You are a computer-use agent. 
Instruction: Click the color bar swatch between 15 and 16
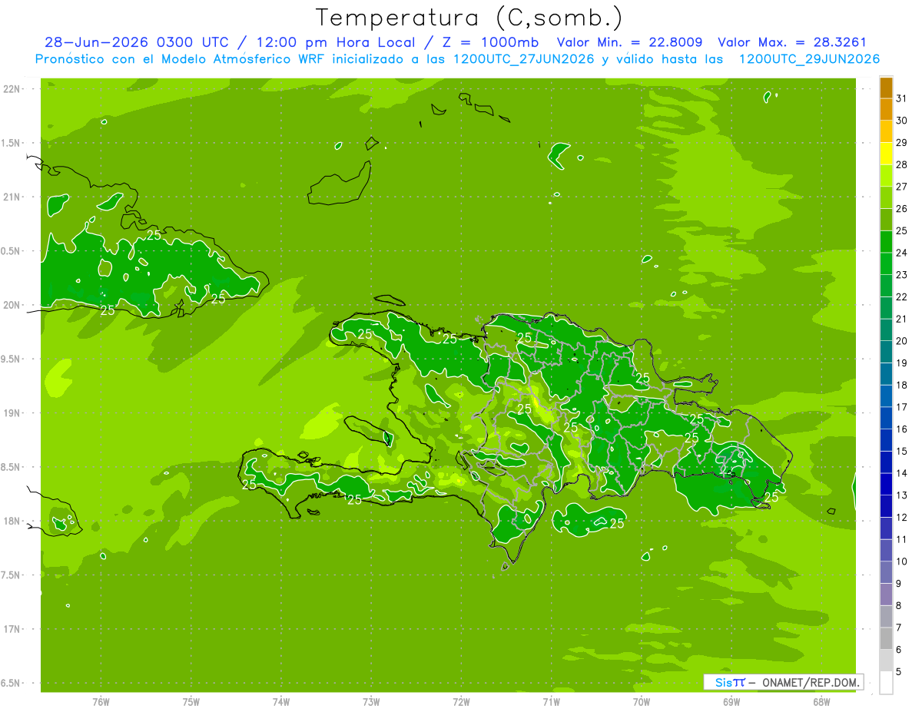coord(886,440)
